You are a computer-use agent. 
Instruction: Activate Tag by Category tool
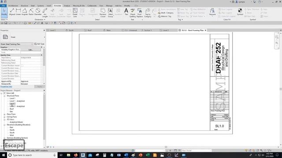point(148,13)
